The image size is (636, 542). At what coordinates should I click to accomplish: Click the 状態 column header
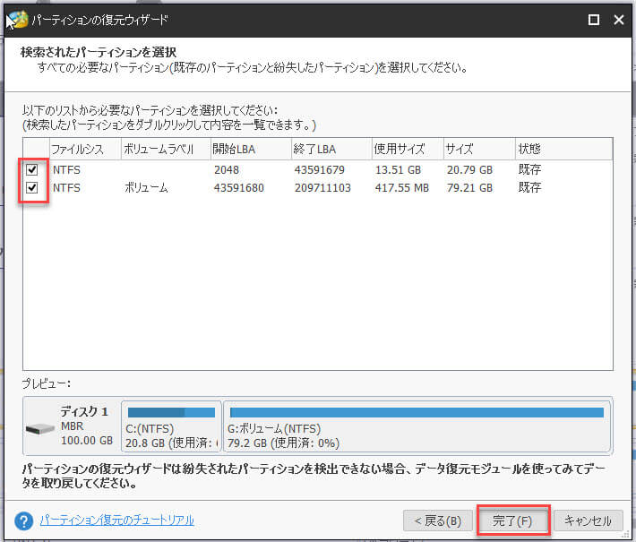coord(562,149)
